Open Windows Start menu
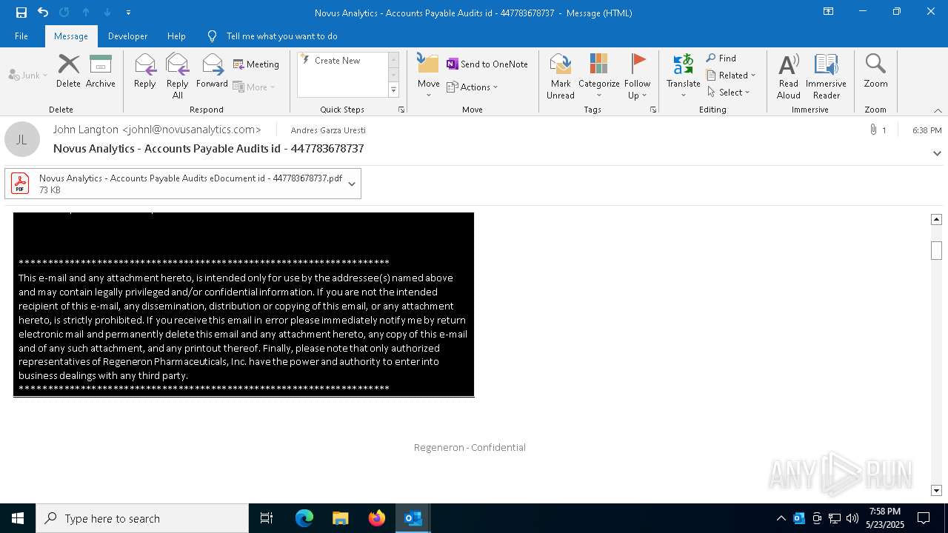948x533 pixels. (x=18, y=518)
